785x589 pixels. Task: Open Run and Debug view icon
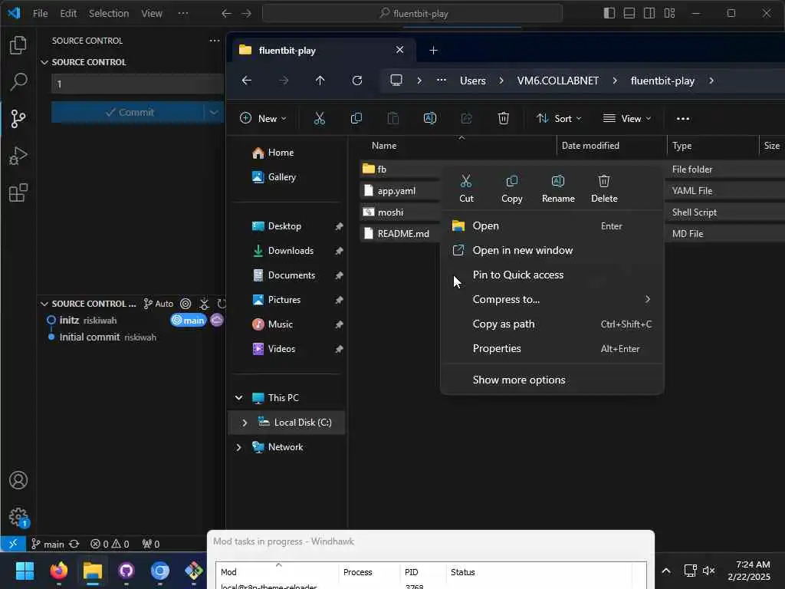18,156
